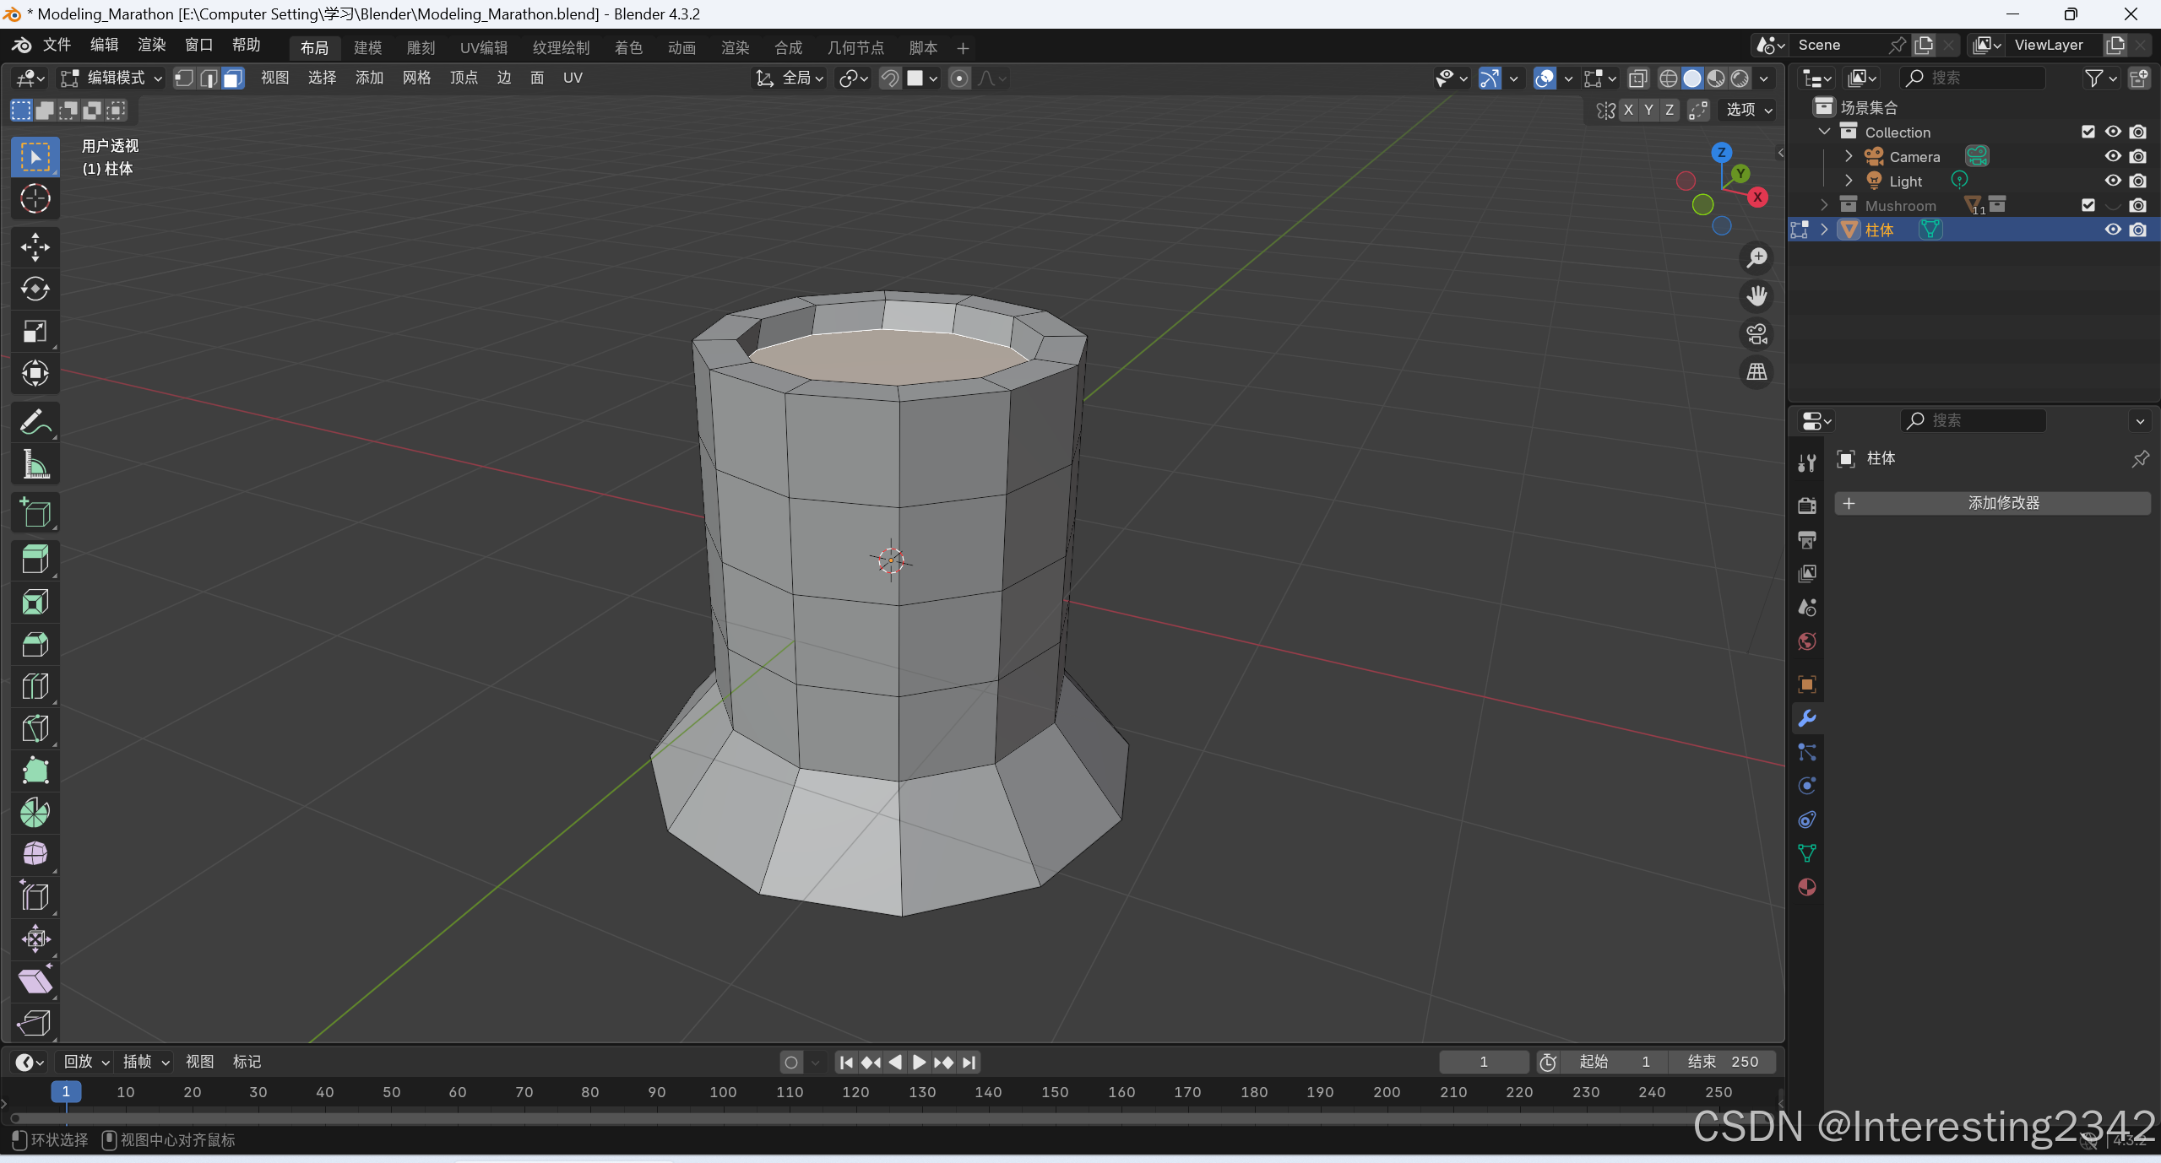This screenshot has height=1163, width=2161.
Task: Open the 编辑模式 mode dropdown
Action: click(111, 78)
